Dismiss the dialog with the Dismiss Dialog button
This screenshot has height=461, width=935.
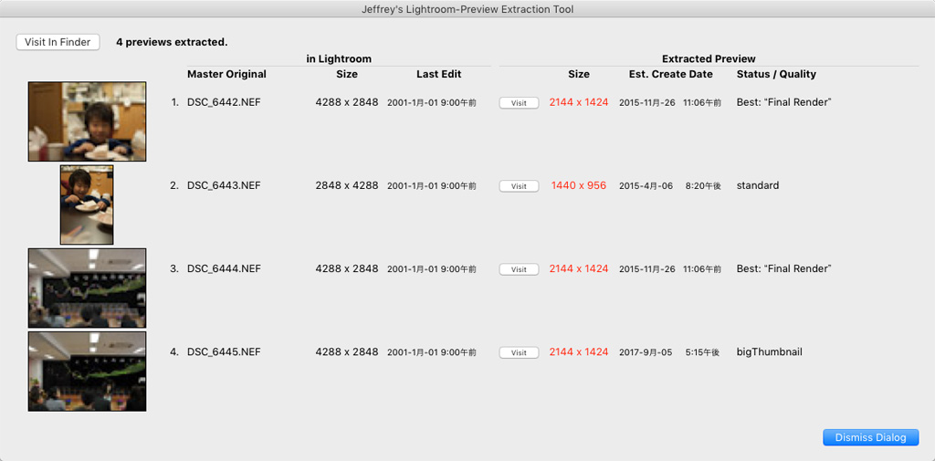click(870, 437)
